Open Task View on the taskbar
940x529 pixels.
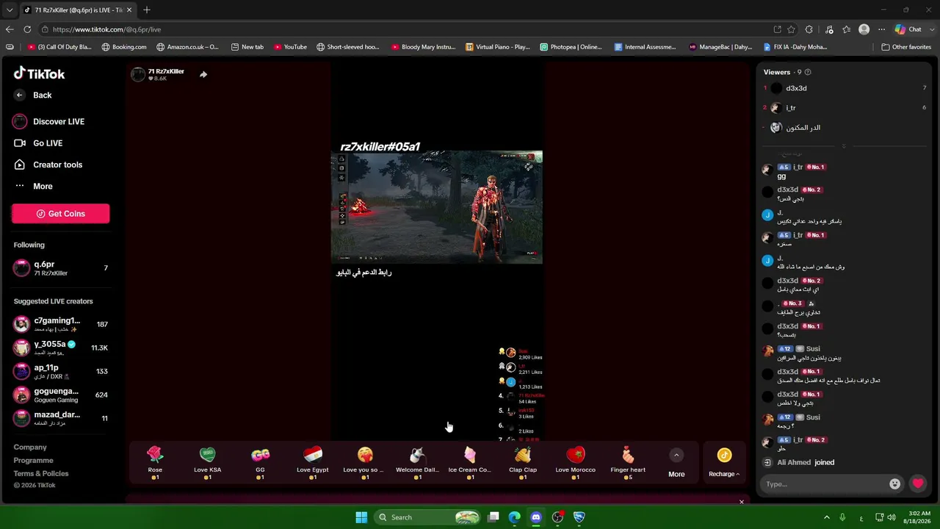point(493,517)
